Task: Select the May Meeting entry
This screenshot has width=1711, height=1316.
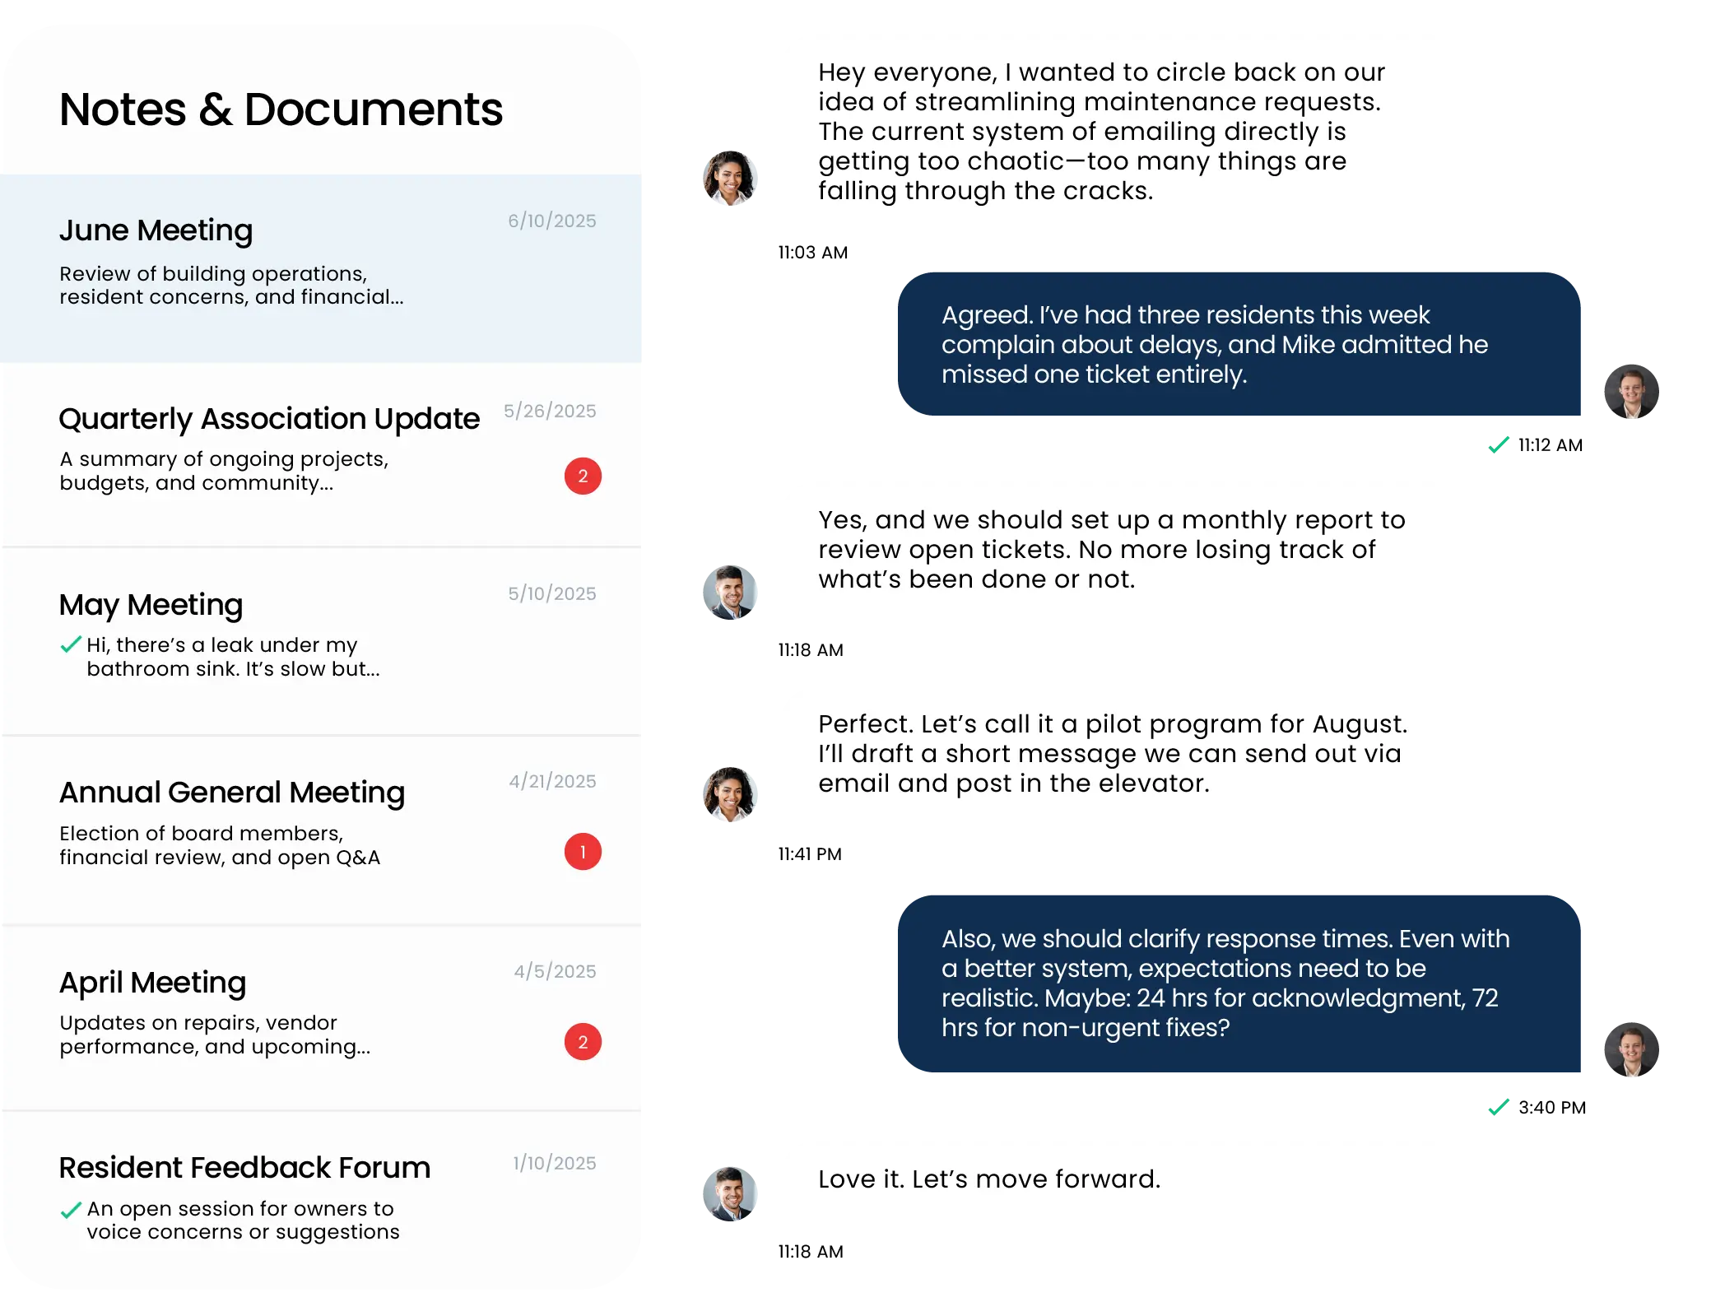Action: point(321,641)
